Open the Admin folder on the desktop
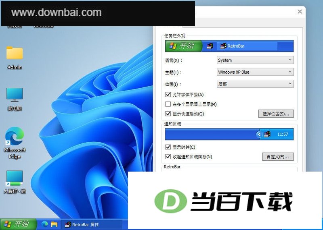 (x=15, y=57)
